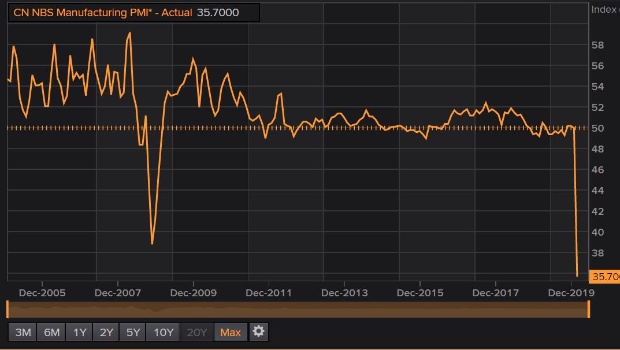
Task: Click the disabled 20Y range button
Action: [x=197, y=332]
